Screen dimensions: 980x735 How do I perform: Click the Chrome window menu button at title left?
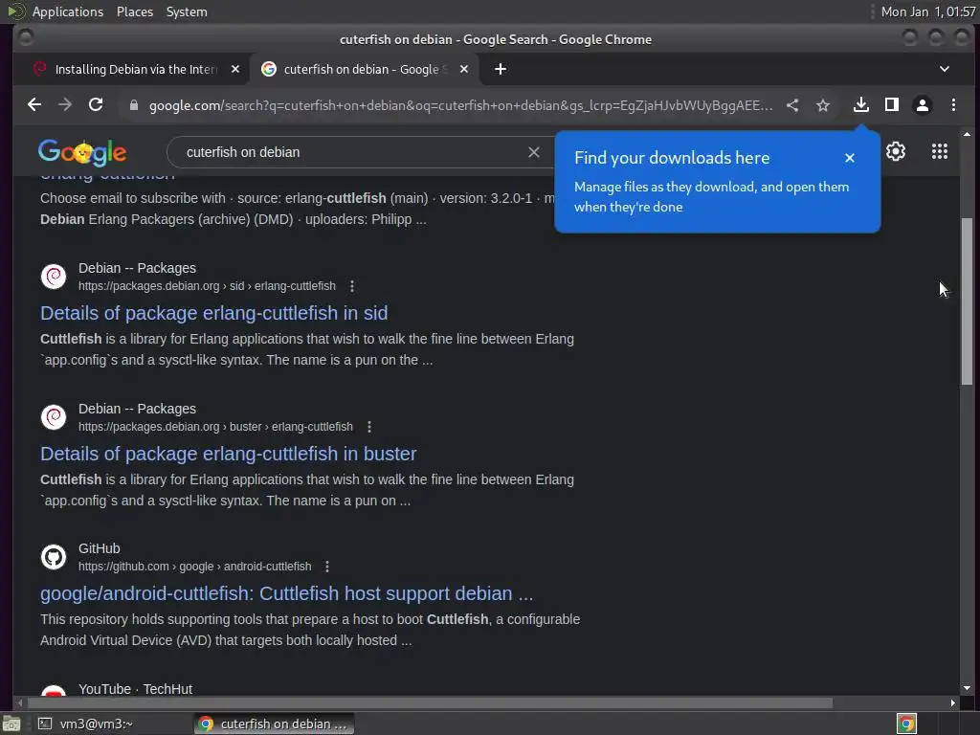coord(26,38)
